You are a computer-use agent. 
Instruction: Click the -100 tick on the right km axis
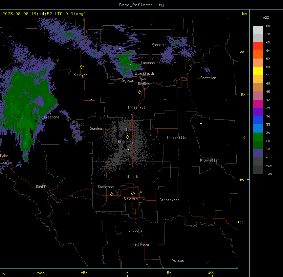click(x=240, y=222)
